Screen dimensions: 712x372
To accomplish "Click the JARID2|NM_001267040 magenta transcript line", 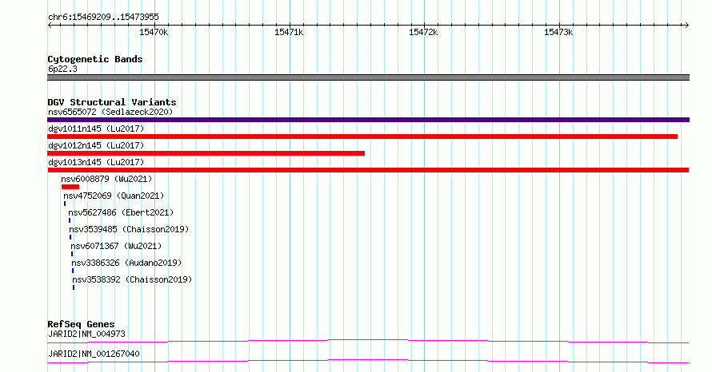I will tap(368, 361).
